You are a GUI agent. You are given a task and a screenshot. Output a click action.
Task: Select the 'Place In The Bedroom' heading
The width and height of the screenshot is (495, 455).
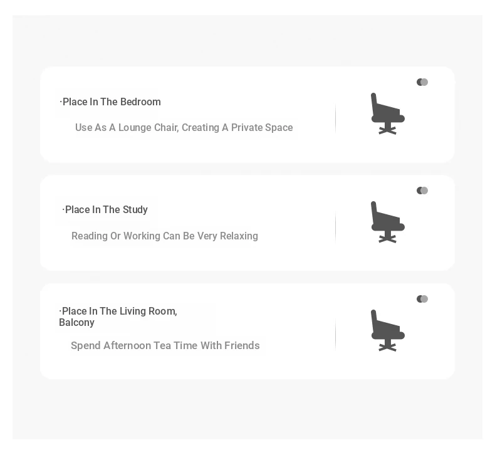[110, 102]
